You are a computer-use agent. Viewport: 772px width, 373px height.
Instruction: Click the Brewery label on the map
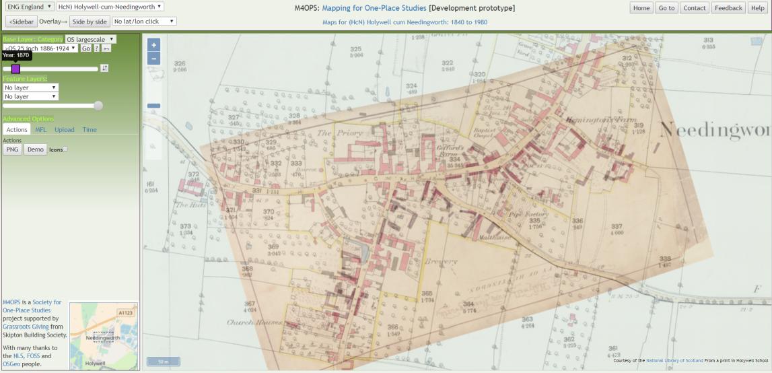pyautogui.click(x=441, y=262)
